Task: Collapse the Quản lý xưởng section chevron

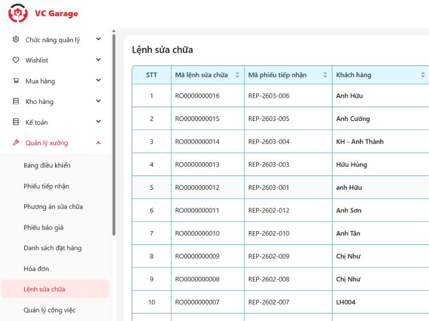Action: [x=98, y=143]
